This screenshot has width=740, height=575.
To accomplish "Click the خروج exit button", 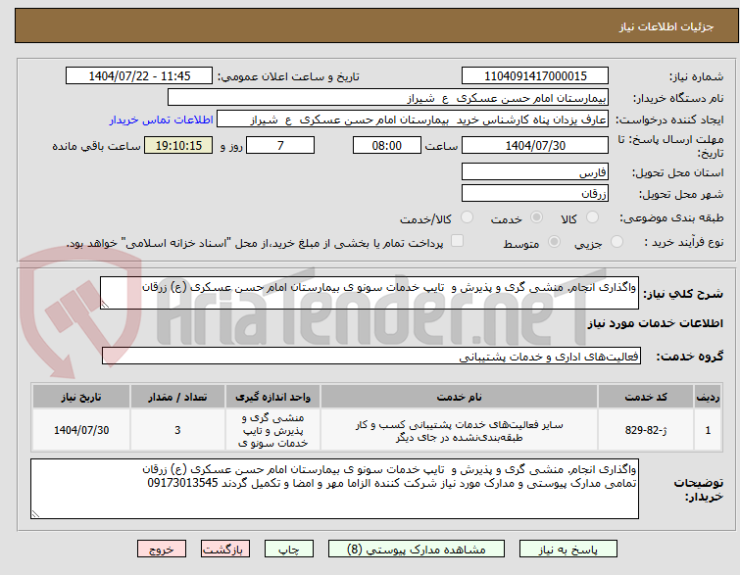I will [162, 550].
